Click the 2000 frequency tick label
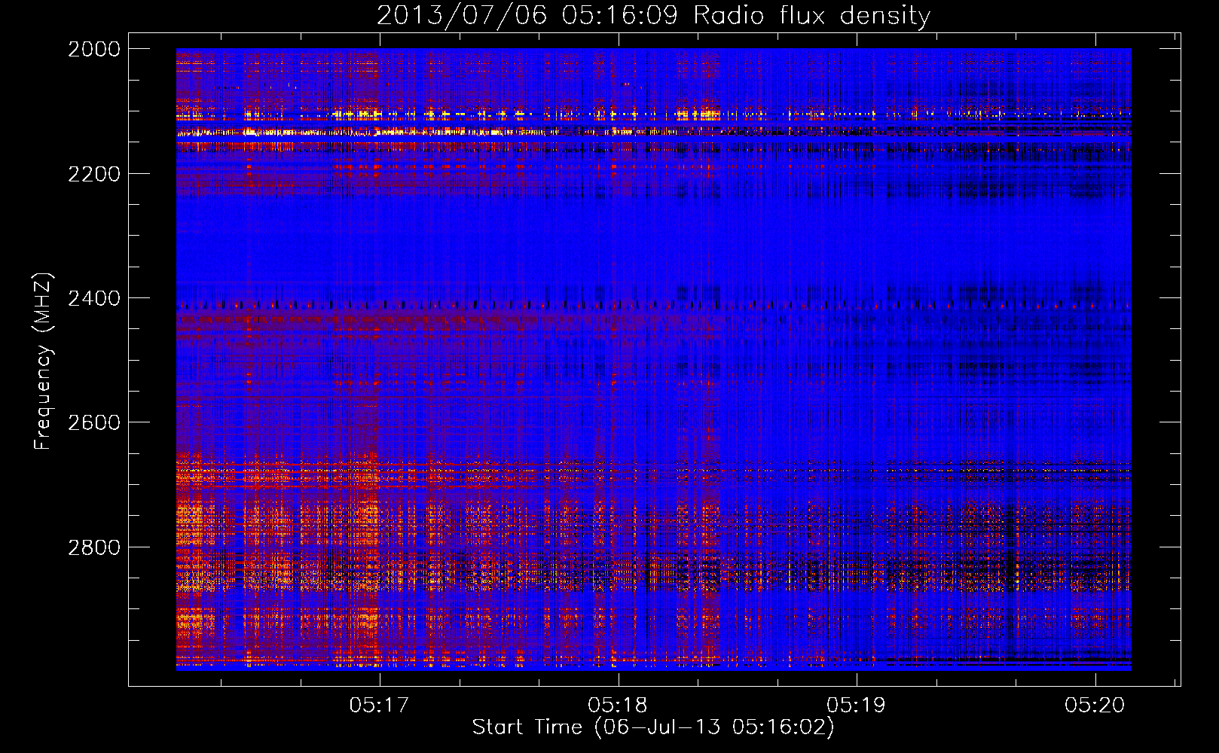Viewport: 1219px width, 753px height. click(x=94, y=49)
